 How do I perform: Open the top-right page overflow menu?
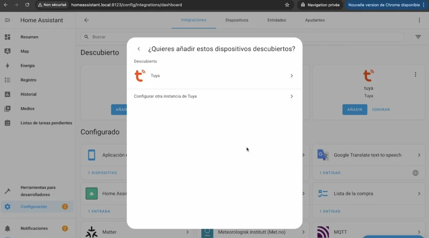[419, 20]
